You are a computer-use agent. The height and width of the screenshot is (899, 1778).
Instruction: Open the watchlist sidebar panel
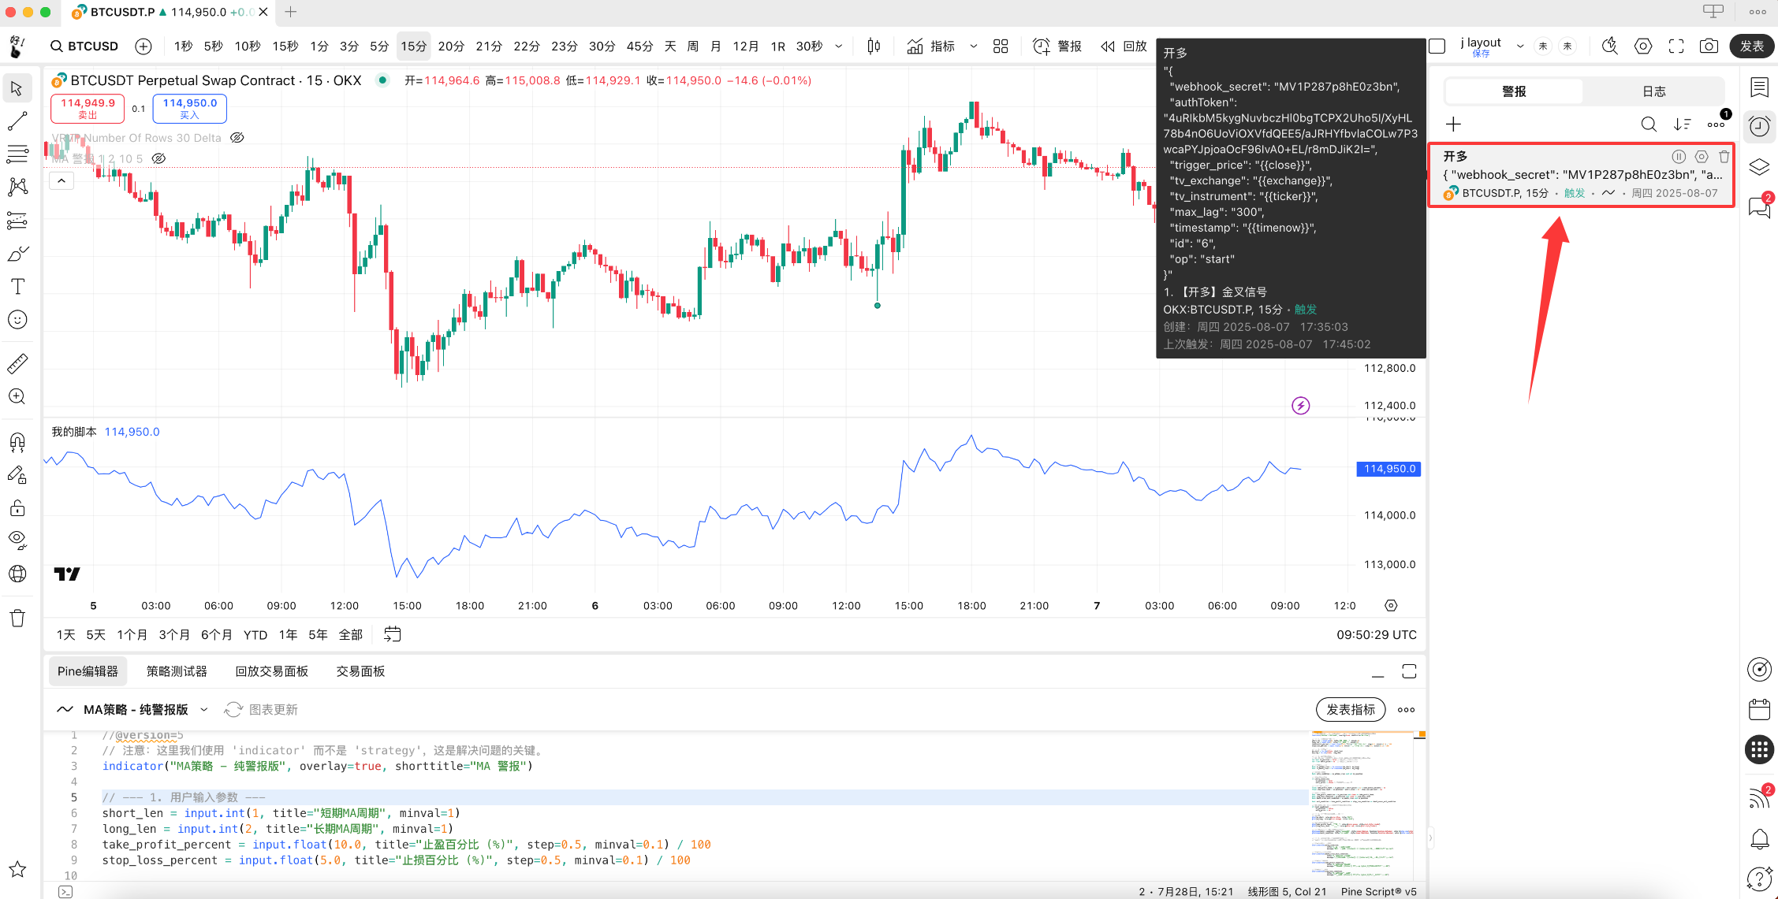tap(1759, 87)
